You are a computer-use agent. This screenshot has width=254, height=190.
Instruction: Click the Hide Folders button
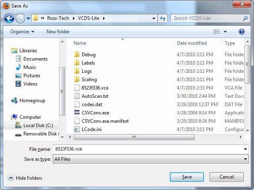pyautogui.click(x=25, y=178)
